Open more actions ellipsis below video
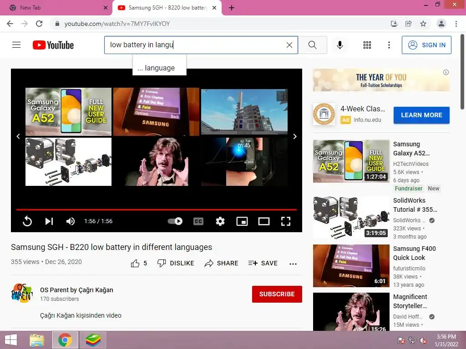This screenshot has width=466, height=349. (x=293, y=264)
